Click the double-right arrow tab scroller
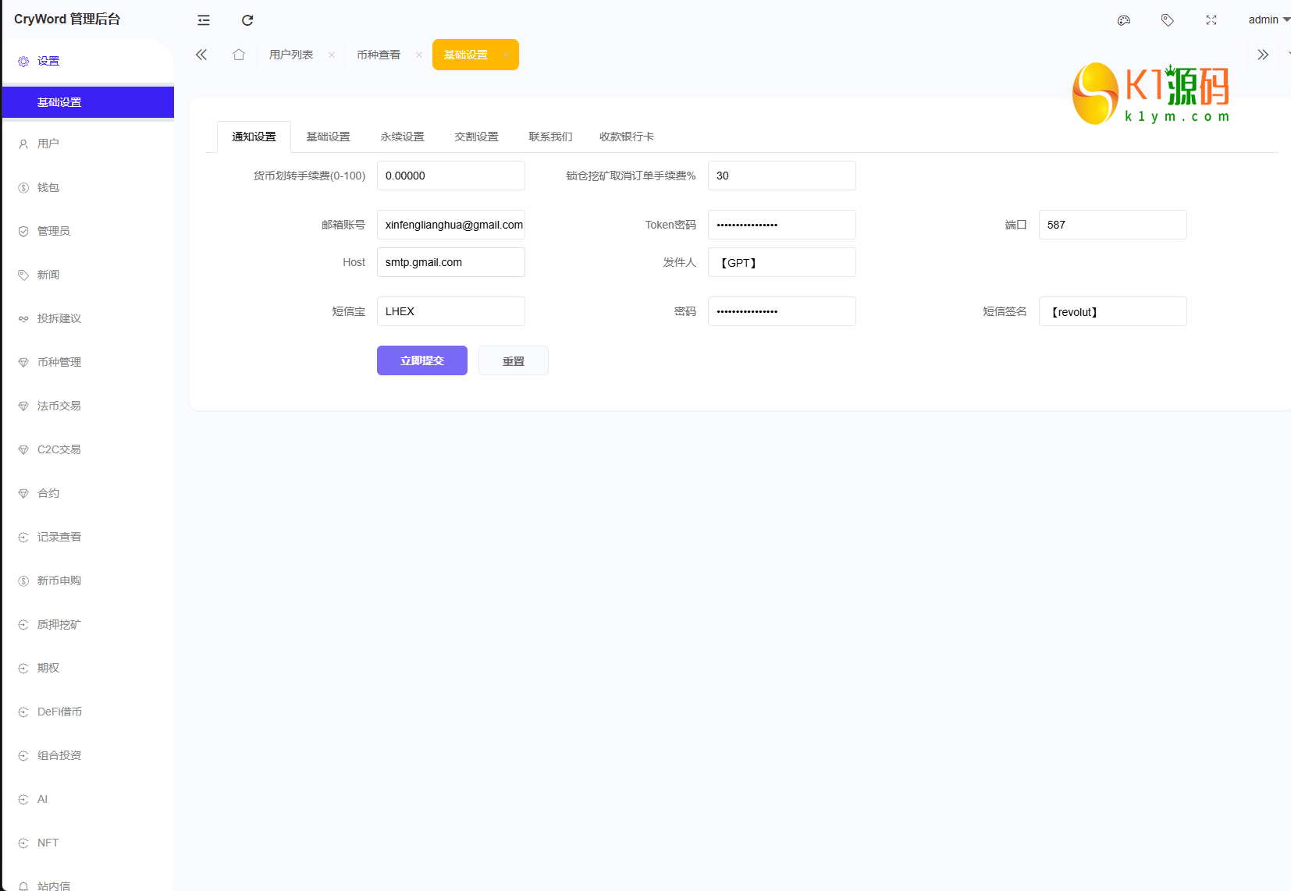Viewport: 1291px width, 891px height. [1263, 55]
